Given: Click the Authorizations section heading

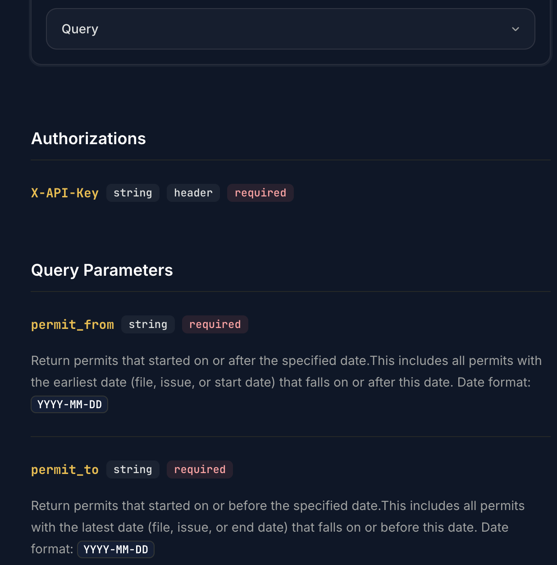Looking at the screenshot, I should (x=88, y=138).
